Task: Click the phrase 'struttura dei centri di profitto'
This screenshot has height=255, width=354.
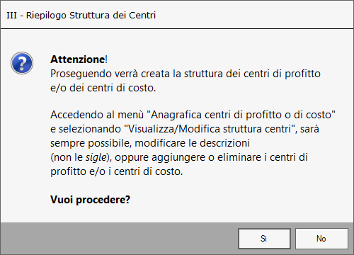Action: pyautogui.click(x=252, y=74)
